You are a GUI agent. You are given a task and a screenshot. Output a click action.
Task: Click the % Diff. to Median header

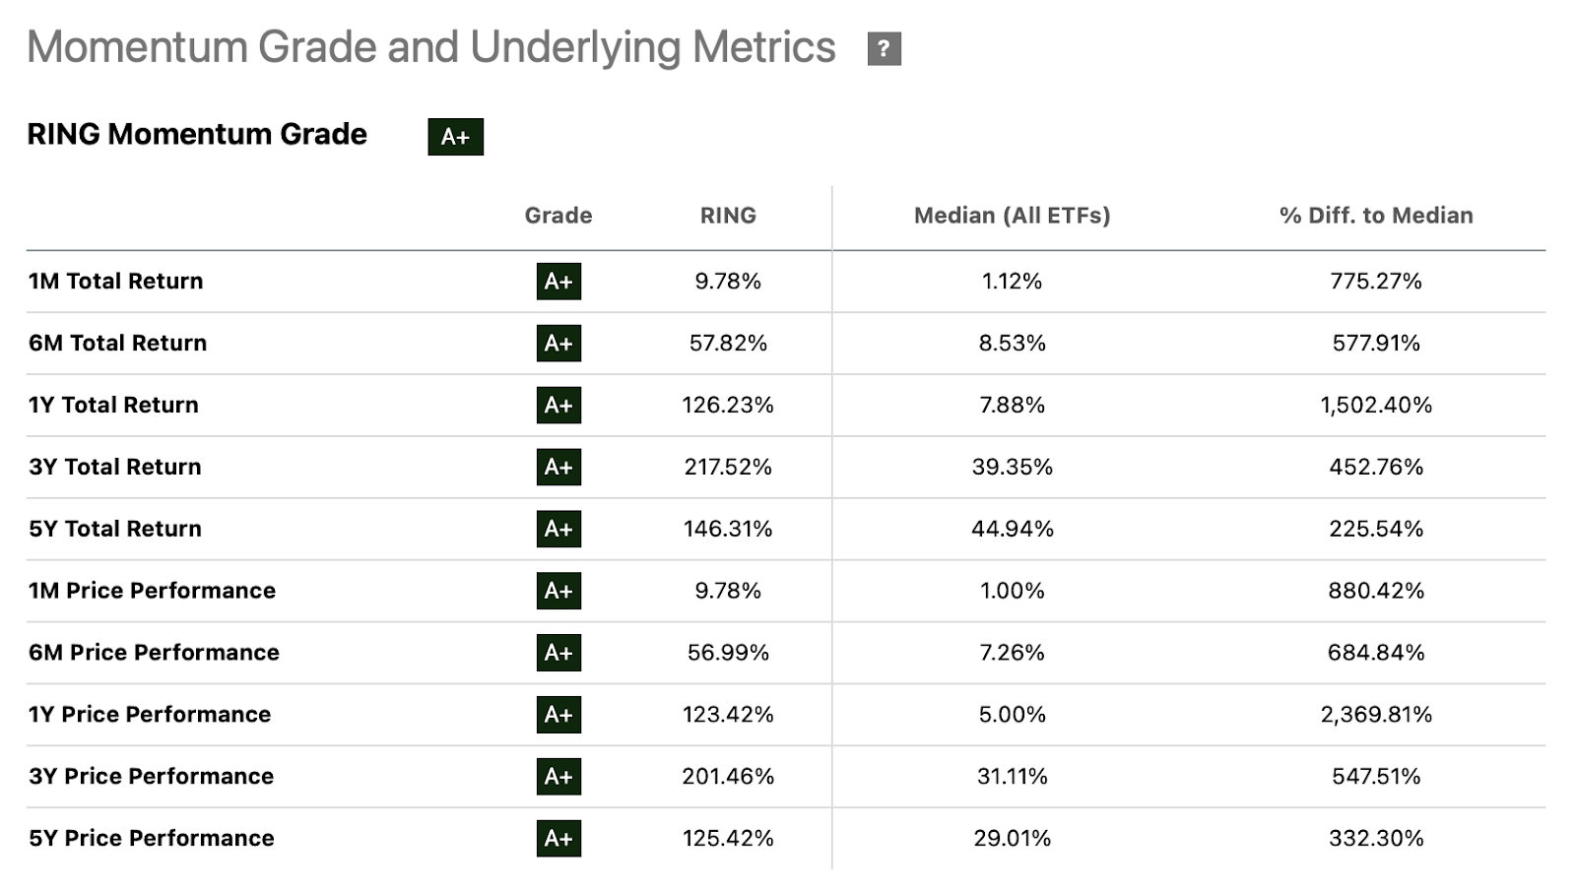point(1376,216)
